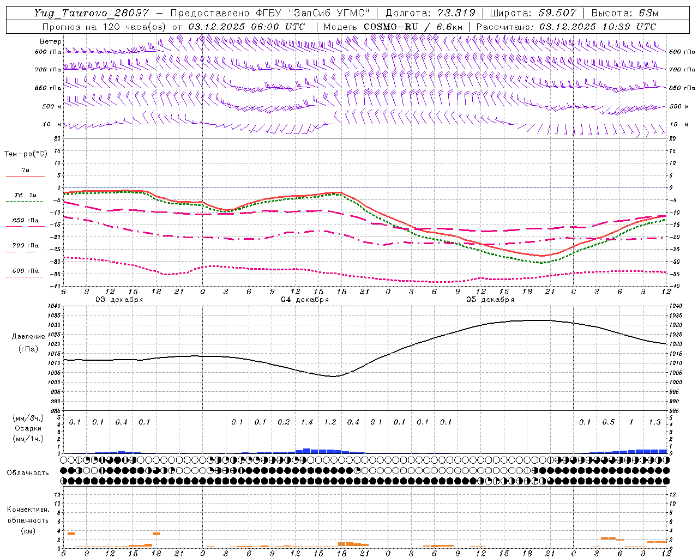This screenshot has width=698, height=558.
Task: Click the Долгота: 73.319 value
Action: click(430, 14)
